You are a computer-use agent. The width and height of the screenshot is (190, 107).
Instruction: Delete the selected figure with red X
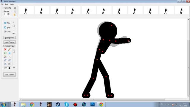point(5,49)
